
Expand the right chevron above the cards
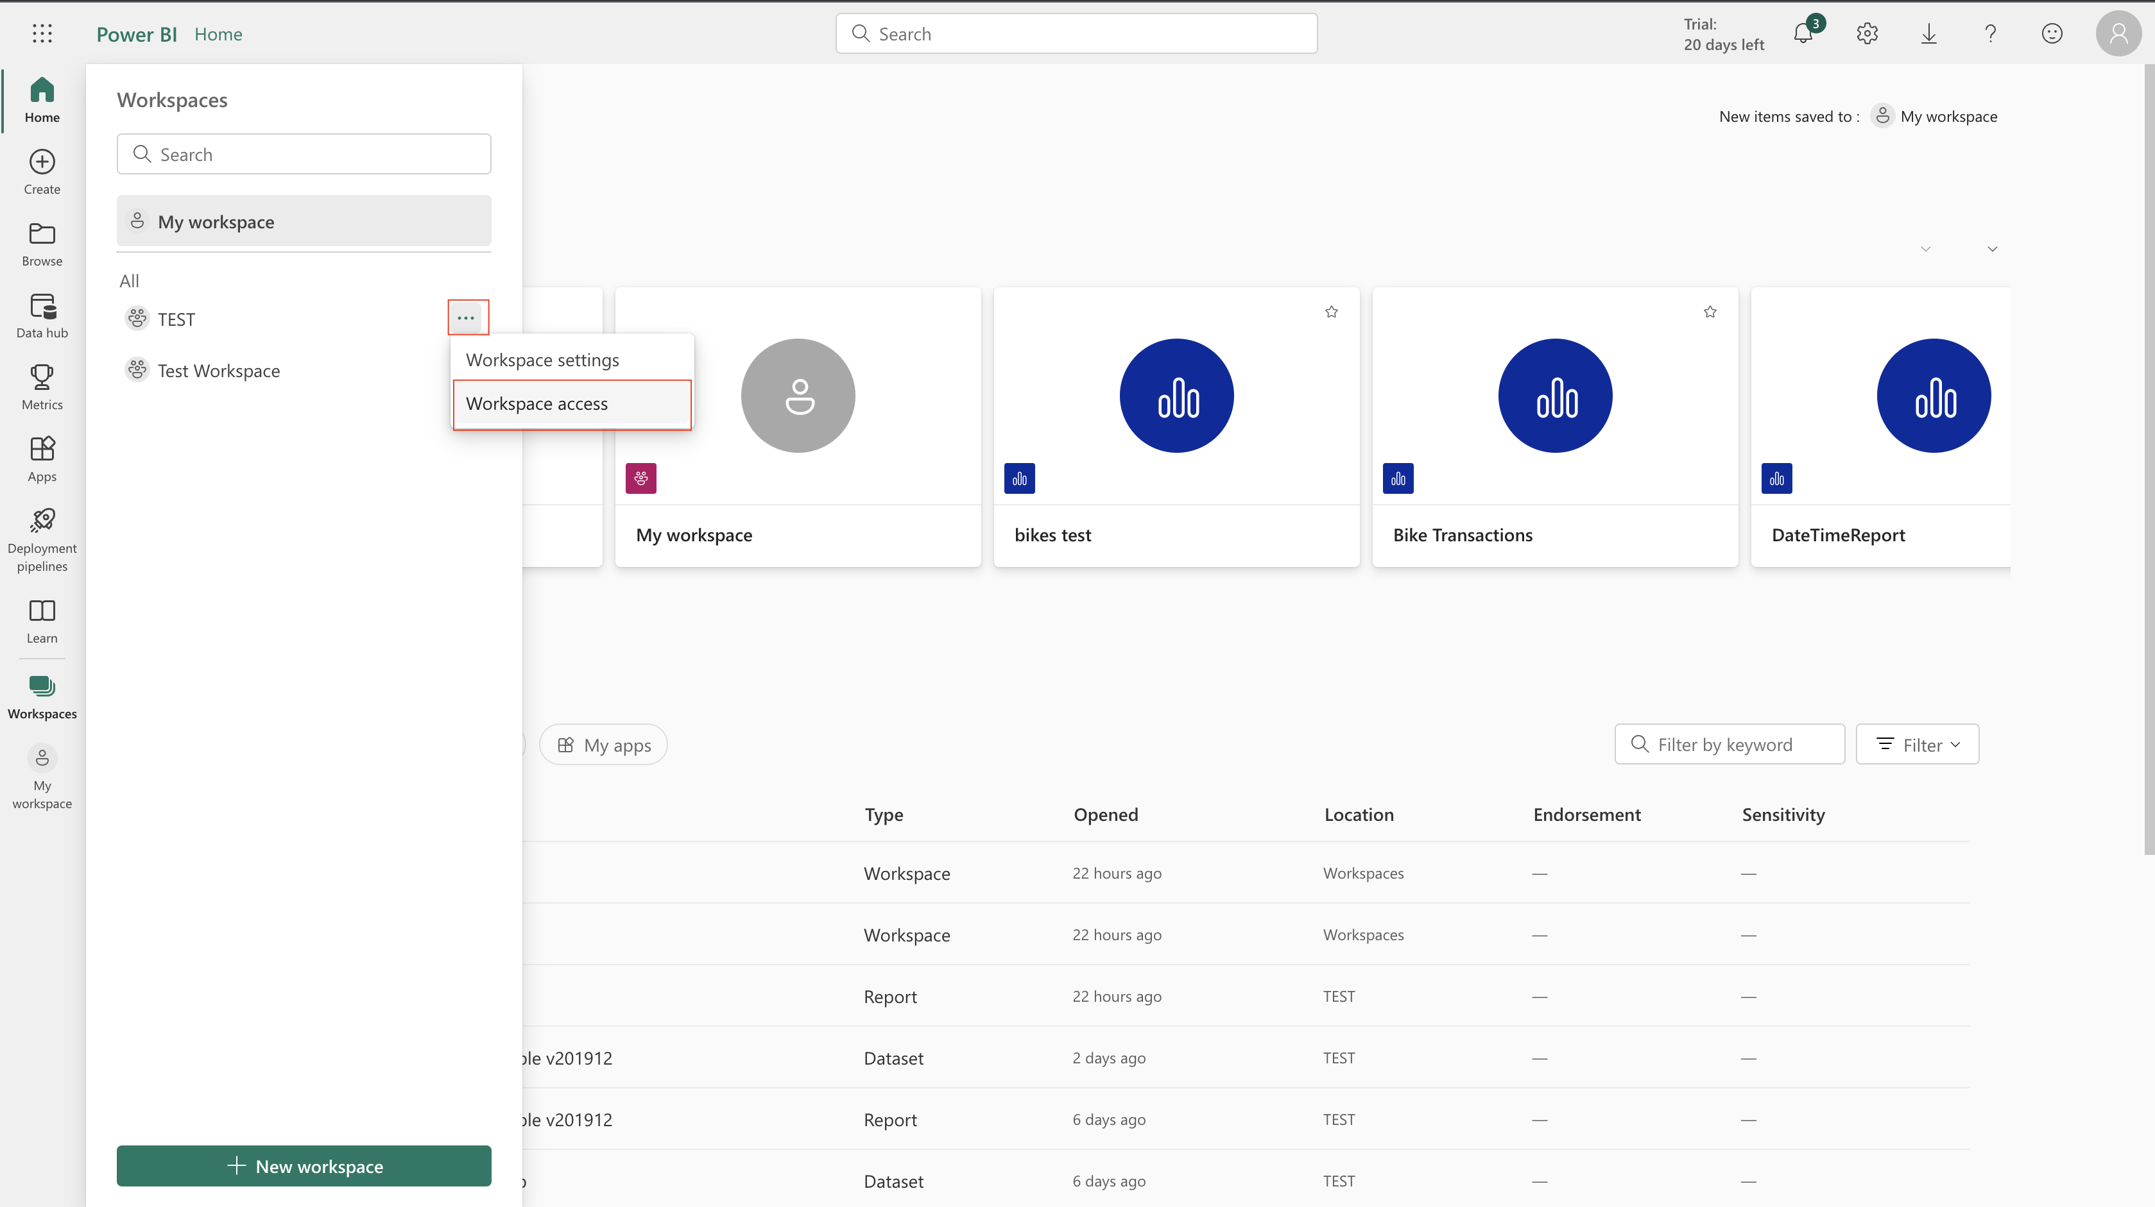[1993, 249]
